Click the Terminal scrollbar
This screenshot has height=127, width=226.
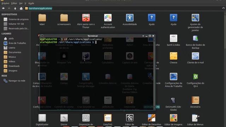point(154,74)
